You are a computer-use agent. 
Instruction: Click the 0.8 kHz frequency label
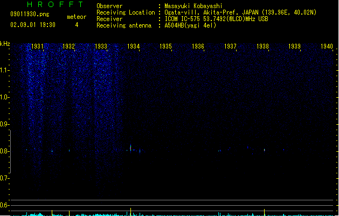(4, 151)
